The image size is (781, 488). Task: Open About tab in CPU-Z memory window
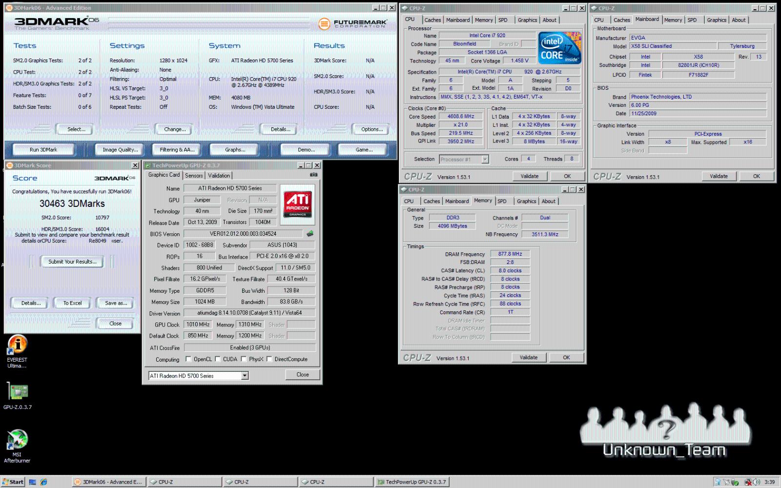(549, 201)
